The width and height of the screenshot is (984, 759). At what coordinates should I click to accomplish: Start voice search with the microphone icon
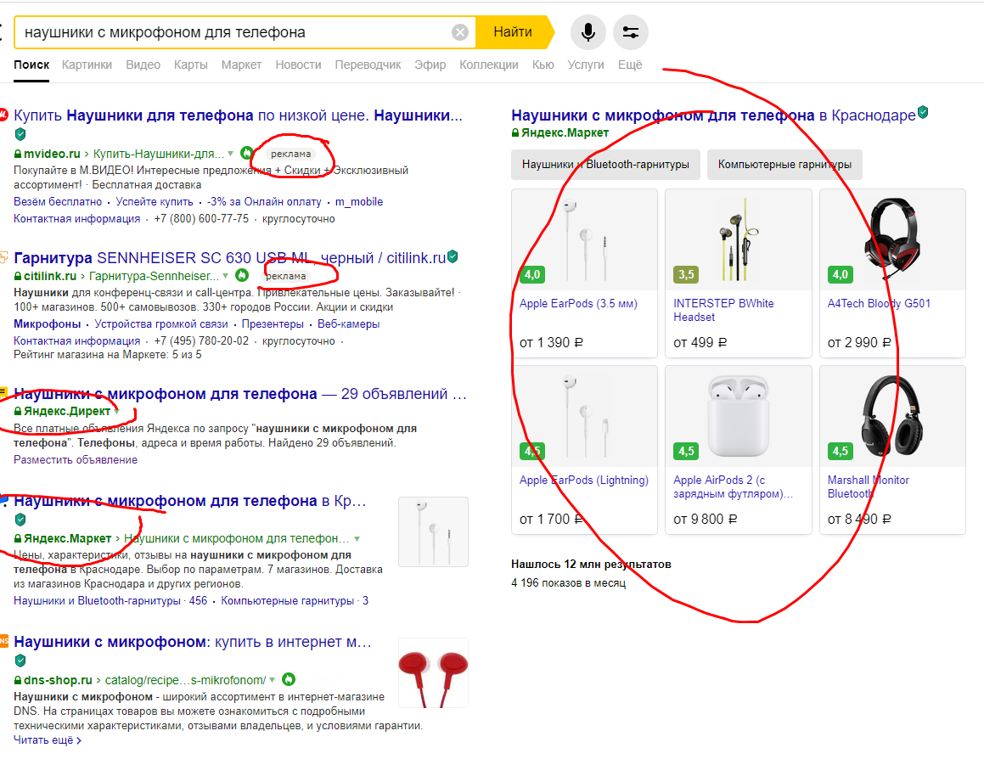[x=588, y=32]
